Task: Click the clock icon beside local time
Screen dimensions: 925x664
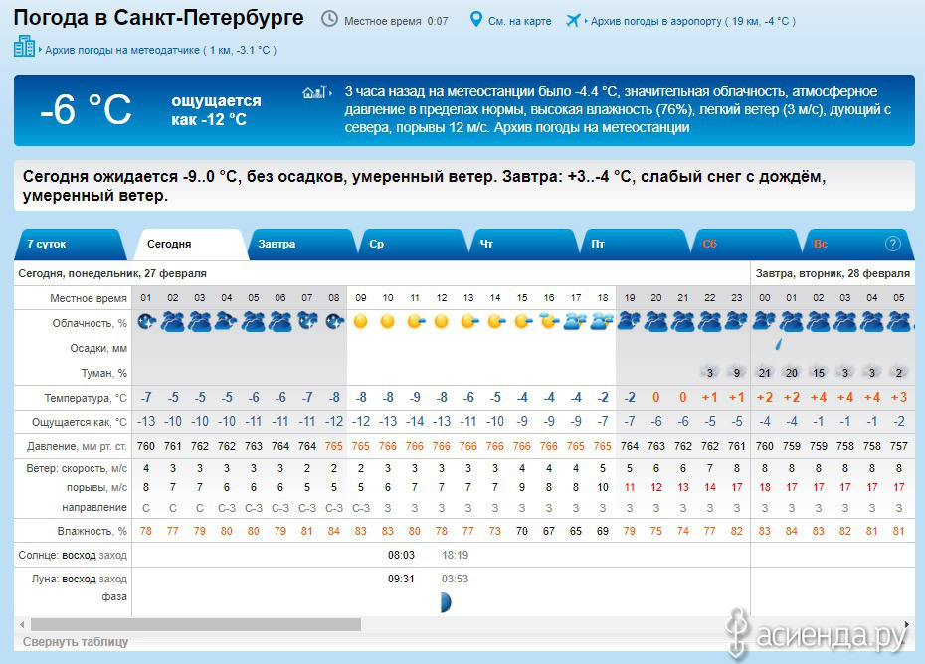Action: (329, 20)
